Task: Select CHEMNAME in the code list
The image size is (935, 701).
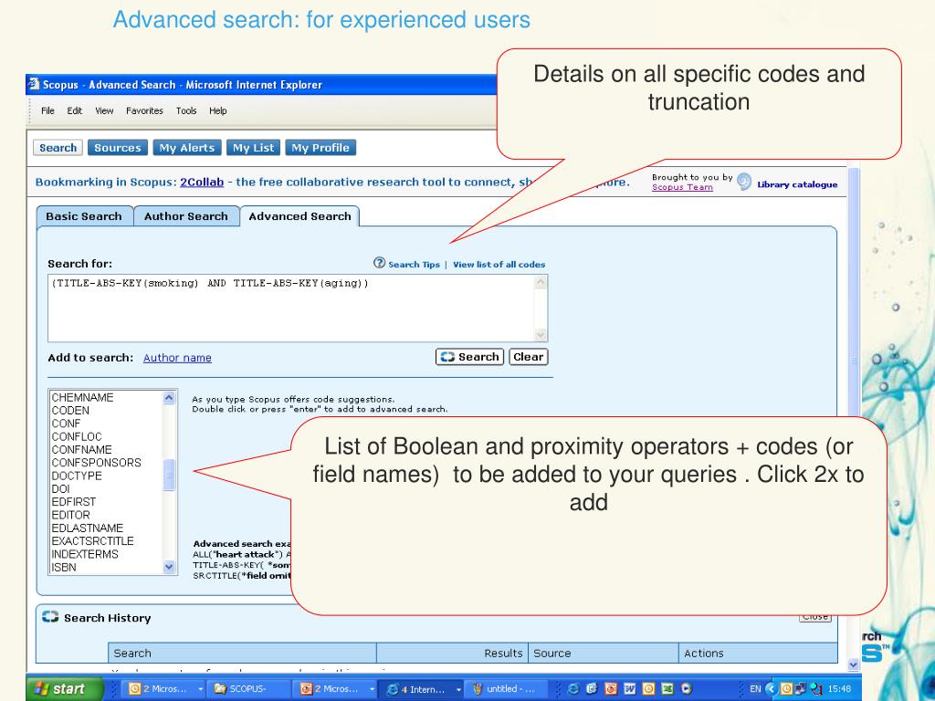Action: [x=82, y=398]
